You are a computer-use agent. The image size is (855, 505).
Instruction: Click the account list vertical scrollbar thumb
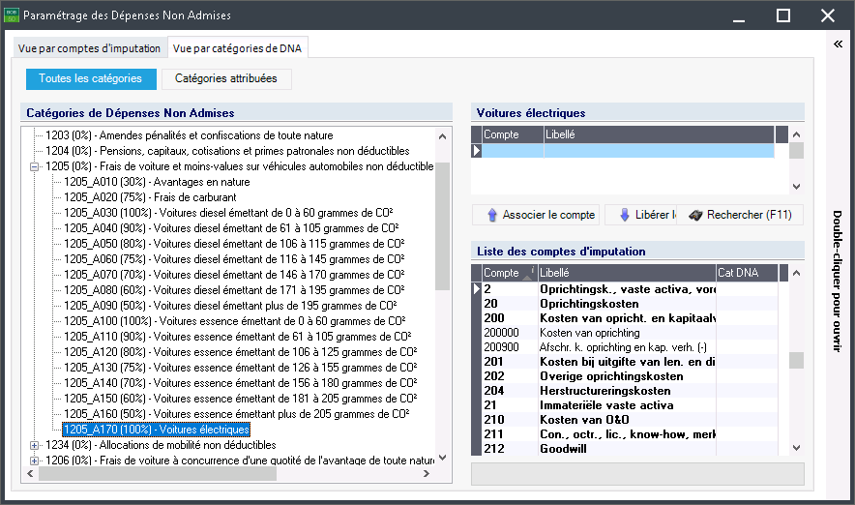(x=796, y=360)
